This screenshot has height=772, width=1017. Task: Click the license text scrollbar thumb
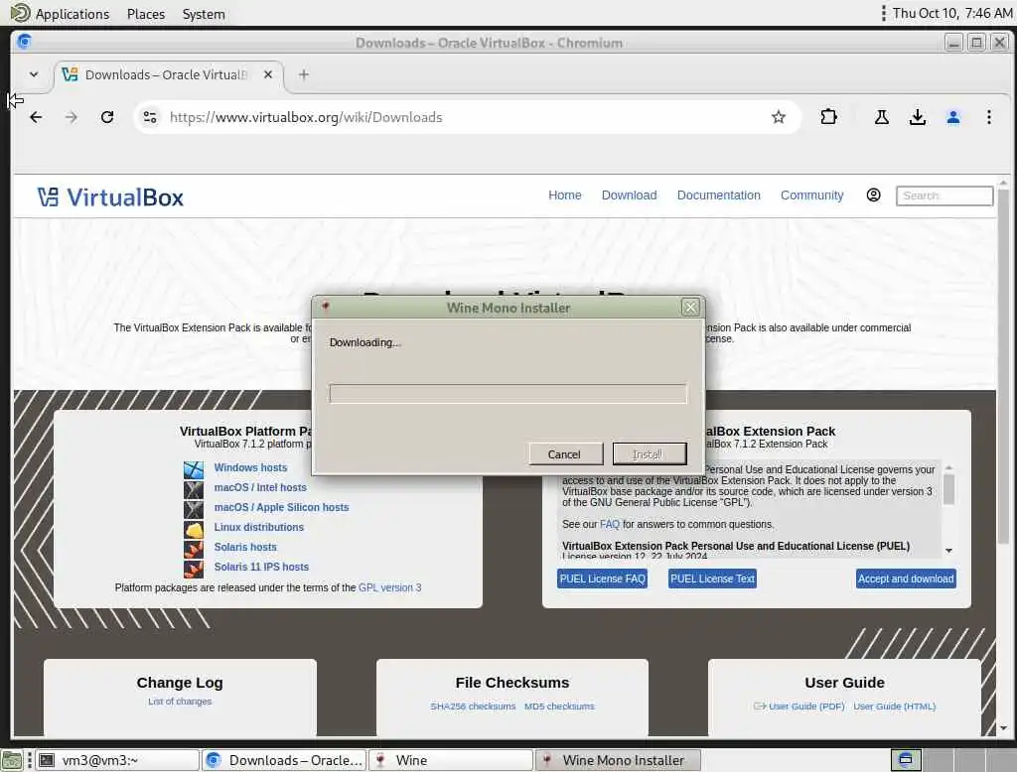(948, 489)
